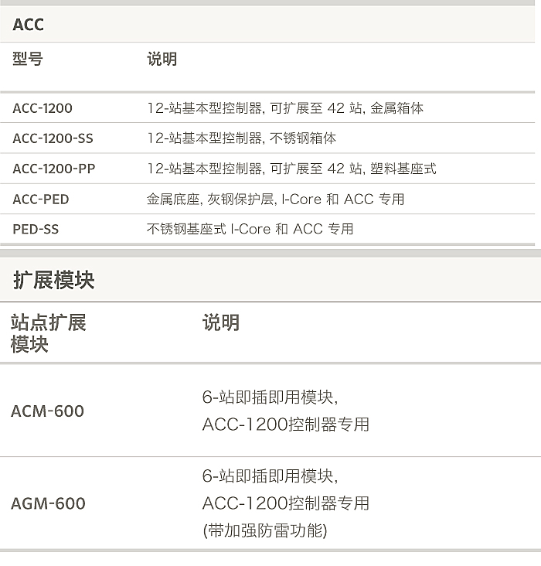Select the ACC-1200 model cell

point(43,108)
